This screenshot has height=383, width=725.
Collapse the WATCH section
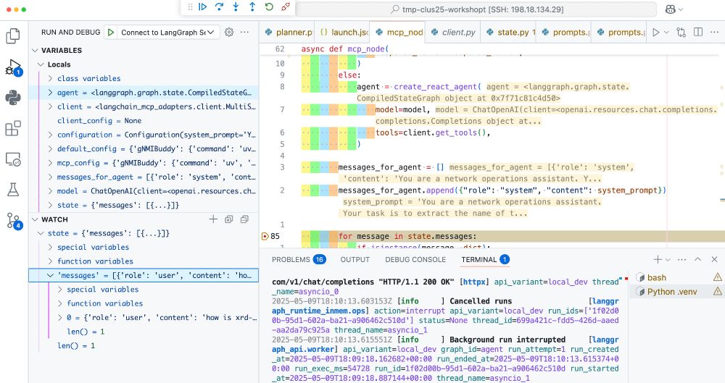[x=35, y=219]
